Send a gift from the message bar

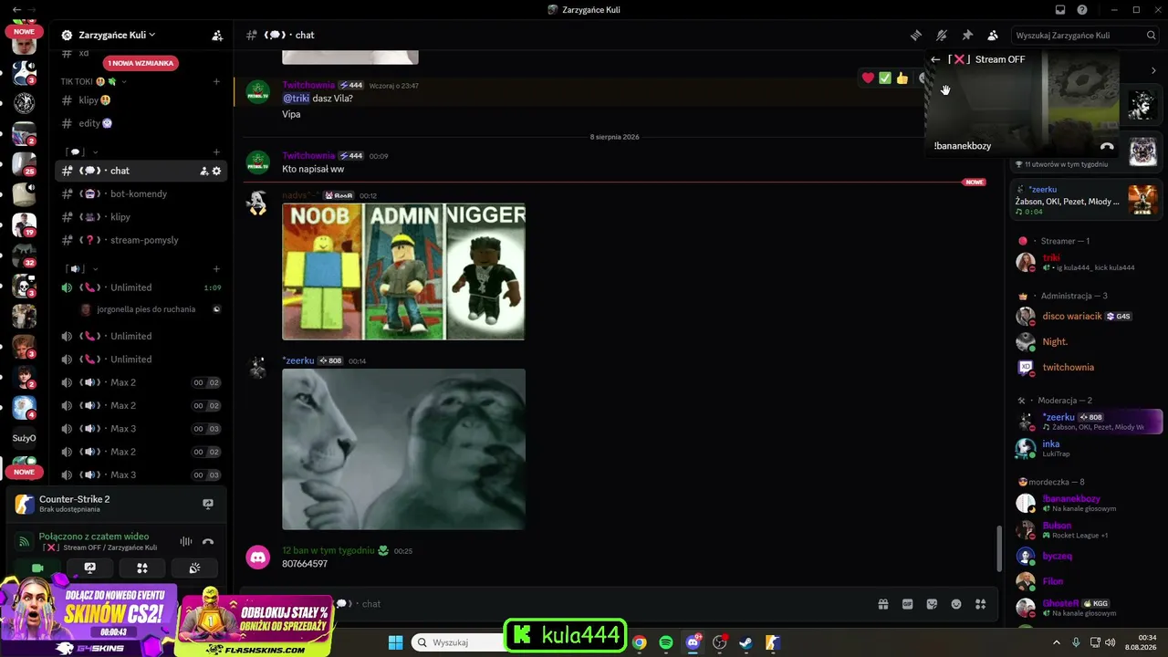pos(883,604)
